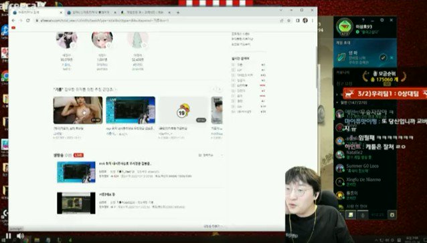This screenshot has height=243, width=427.
Task: Open the summoner profile icon in League client
Action: point(344,27)
